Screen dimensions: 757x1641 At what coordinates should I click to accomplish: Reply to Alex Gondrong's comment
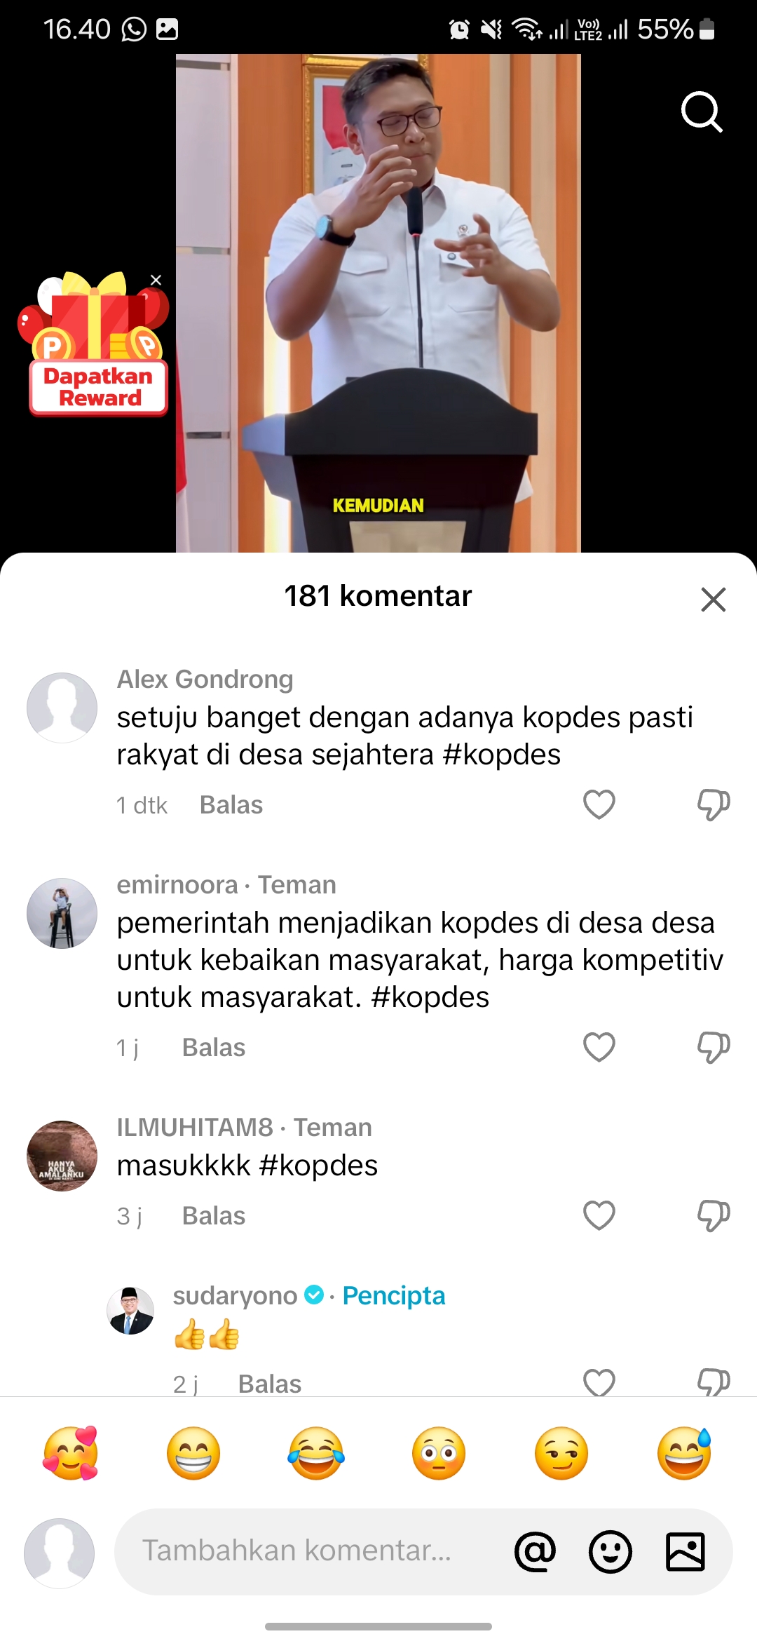pos(231,805)
